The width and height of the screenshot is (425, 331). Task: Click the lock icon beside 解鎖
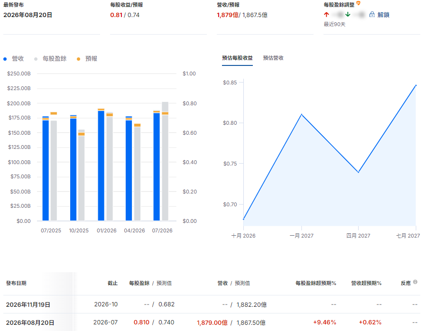click(372, 15)
